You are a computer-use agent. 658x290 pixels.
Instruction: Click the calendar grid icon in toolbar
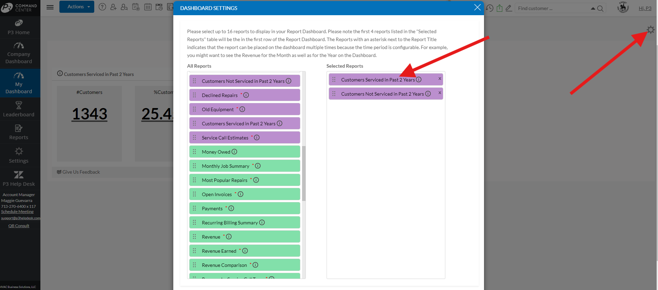pos(148,7)
